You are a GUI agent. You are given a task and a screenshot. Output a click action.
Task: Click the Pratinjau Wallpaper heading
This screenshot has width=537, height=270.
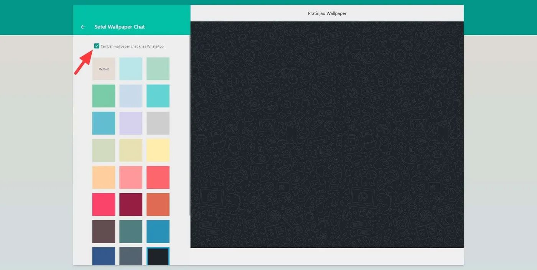click(x=327, y=13)
